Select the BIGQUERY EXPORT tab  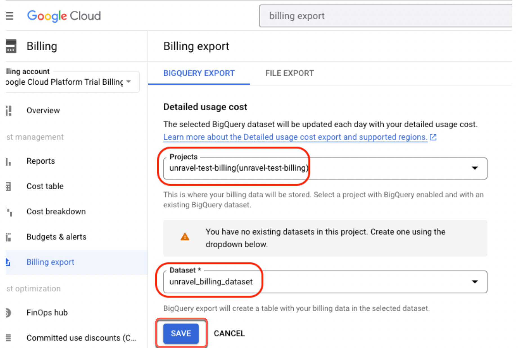(199, 73)
